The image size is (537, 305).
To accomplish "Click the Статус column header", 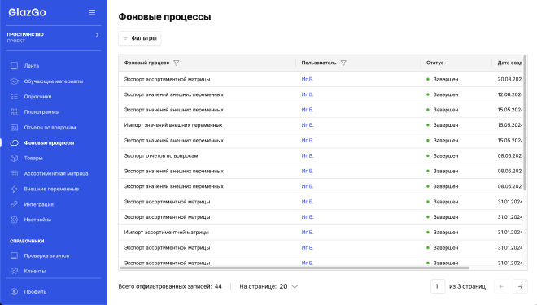I will pyautogui.click(x=435, y=63).
